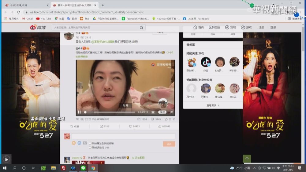
Task: Click the green back-to-top arrow button
Action: click(x=247, y=159)
